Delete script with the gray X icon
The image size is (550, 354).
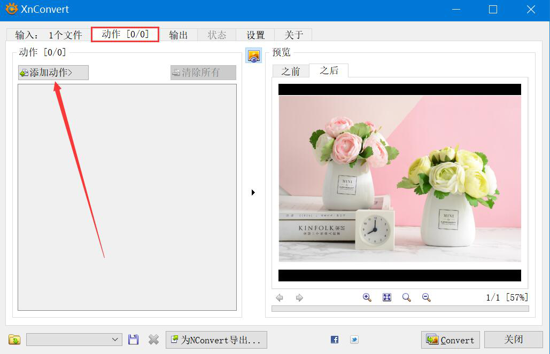coord(153,339)
